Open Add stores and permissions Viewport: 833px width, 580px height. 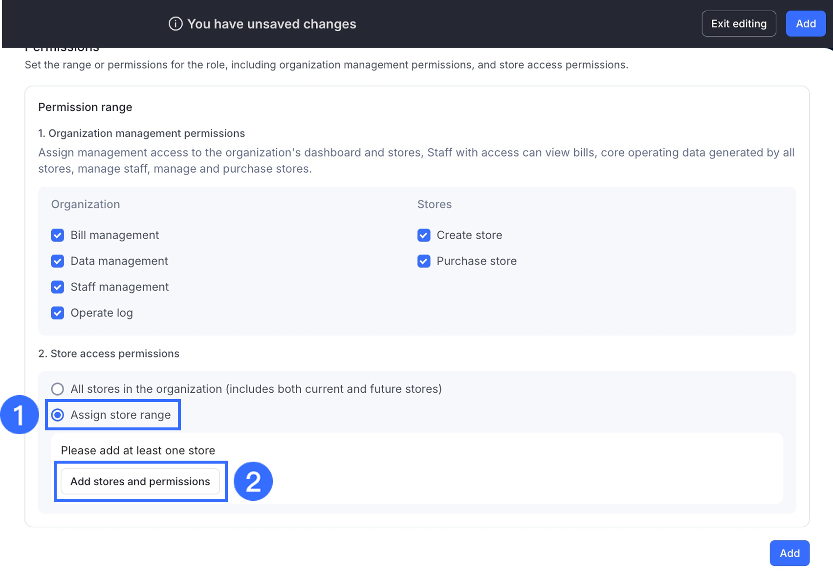(140, 481)
